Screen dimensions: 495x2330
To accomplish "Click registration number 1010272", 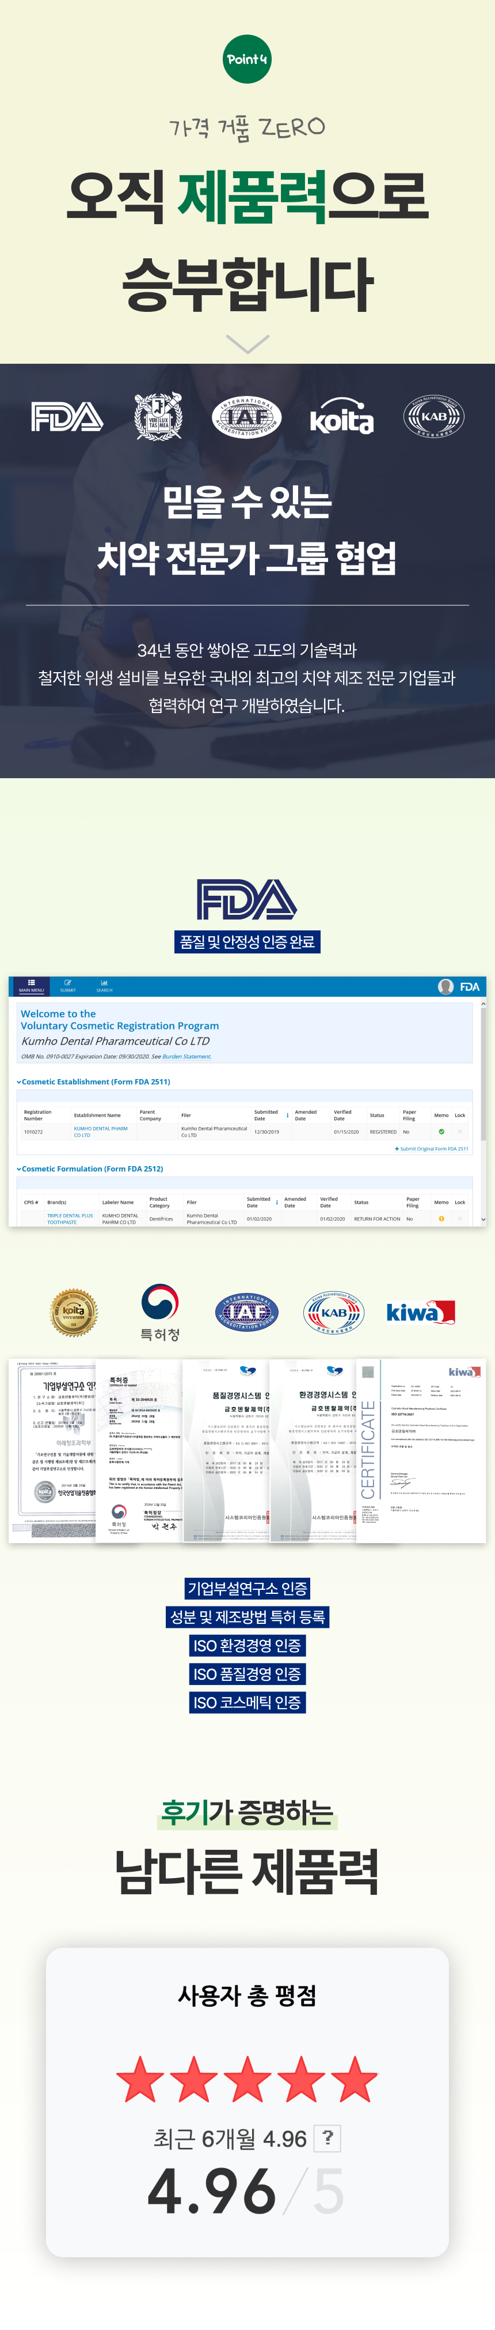I will coord(33,1132).
